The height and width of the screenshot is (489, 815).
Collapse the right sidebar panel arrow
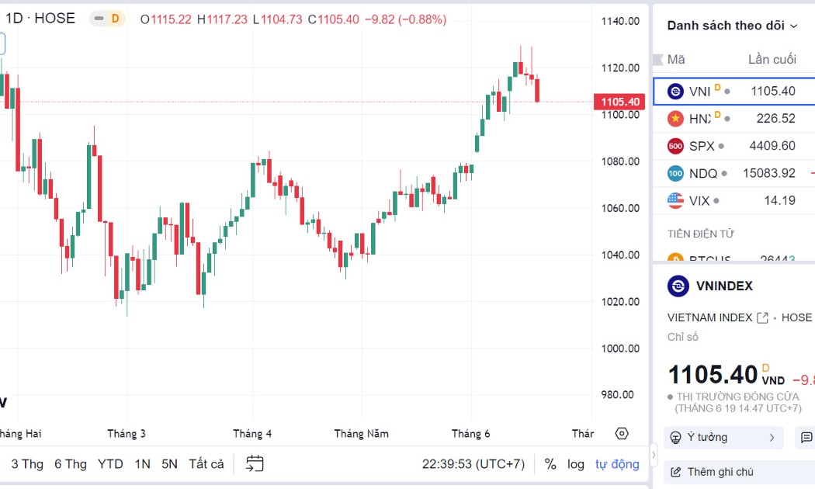(x=654, y=455)
